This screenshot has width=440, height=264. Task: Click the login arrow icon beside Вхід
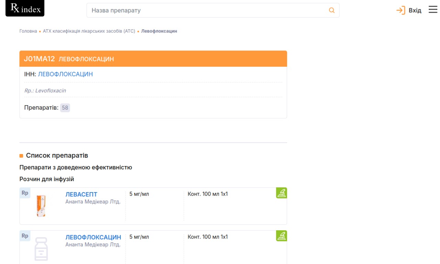(401, 10)
